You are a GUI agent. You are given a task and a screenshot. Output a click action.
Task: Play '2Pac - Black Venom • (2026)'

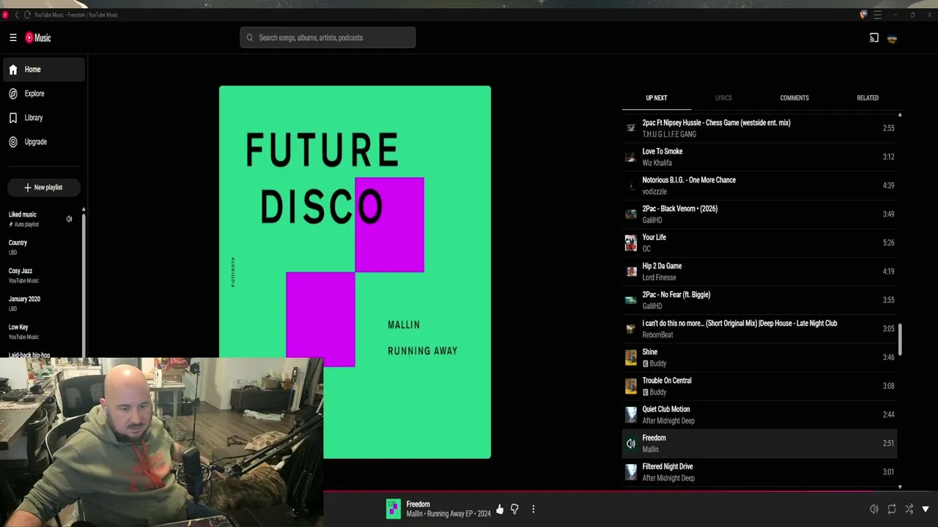759,214
